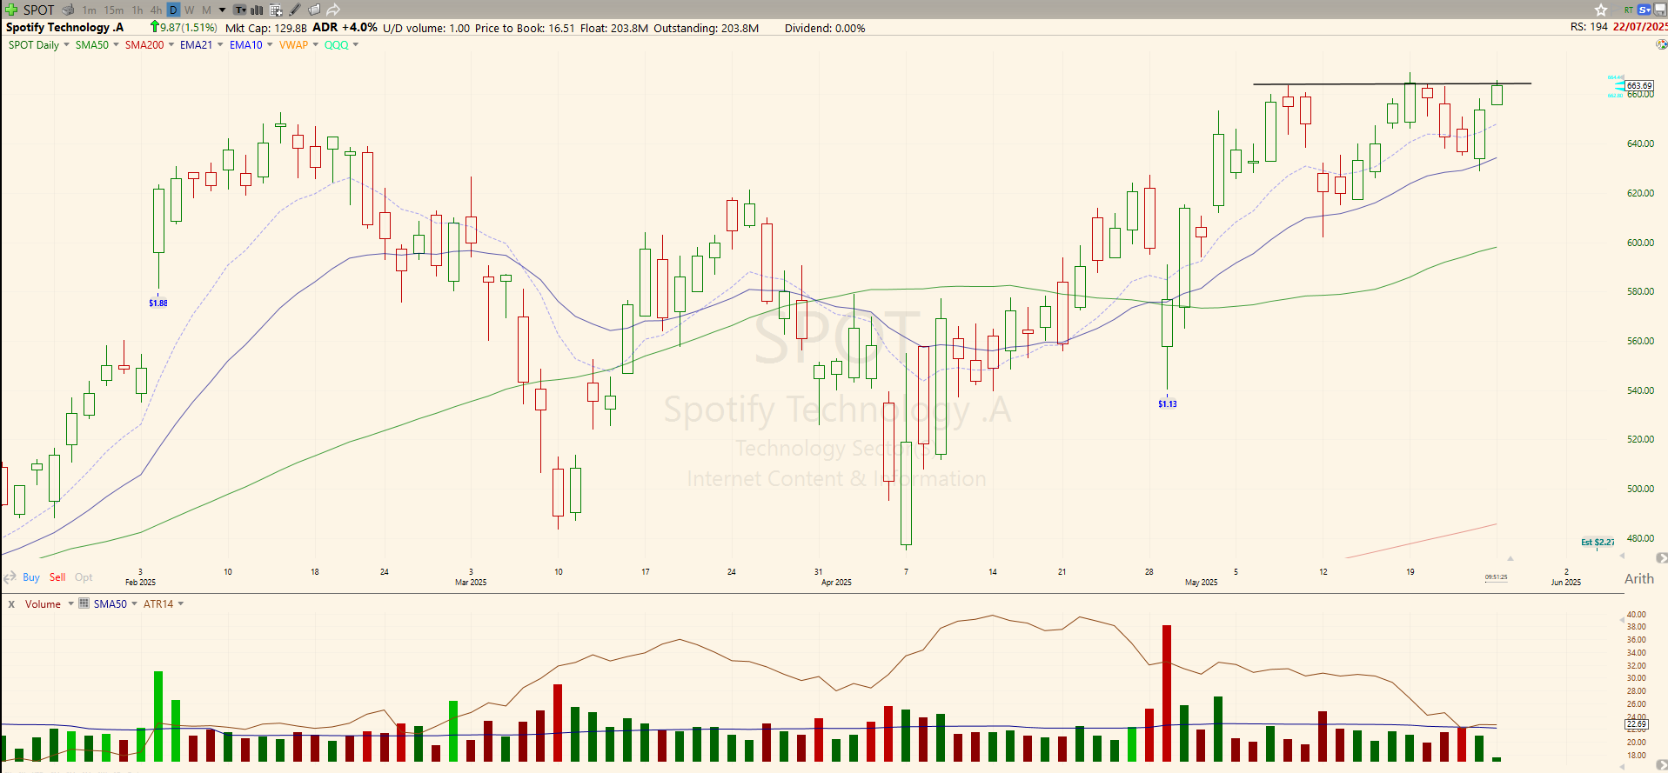Click the Mkt Cap: 129.8B value
This screenshot has height=773, width=1668.
click(x=266, y=28)
